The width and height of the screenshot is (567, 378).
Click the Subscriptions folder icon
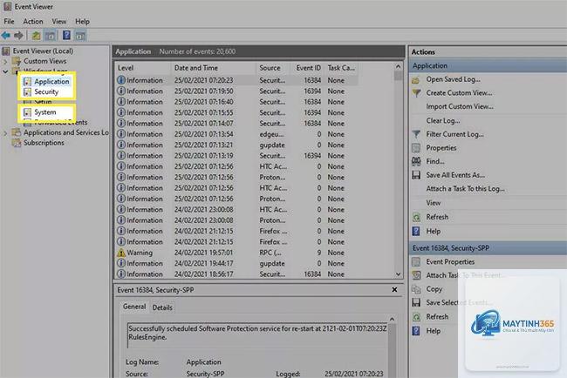pos(17,143)
